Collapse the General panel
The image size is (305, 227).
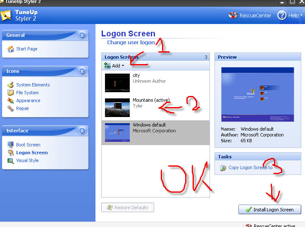82,36
